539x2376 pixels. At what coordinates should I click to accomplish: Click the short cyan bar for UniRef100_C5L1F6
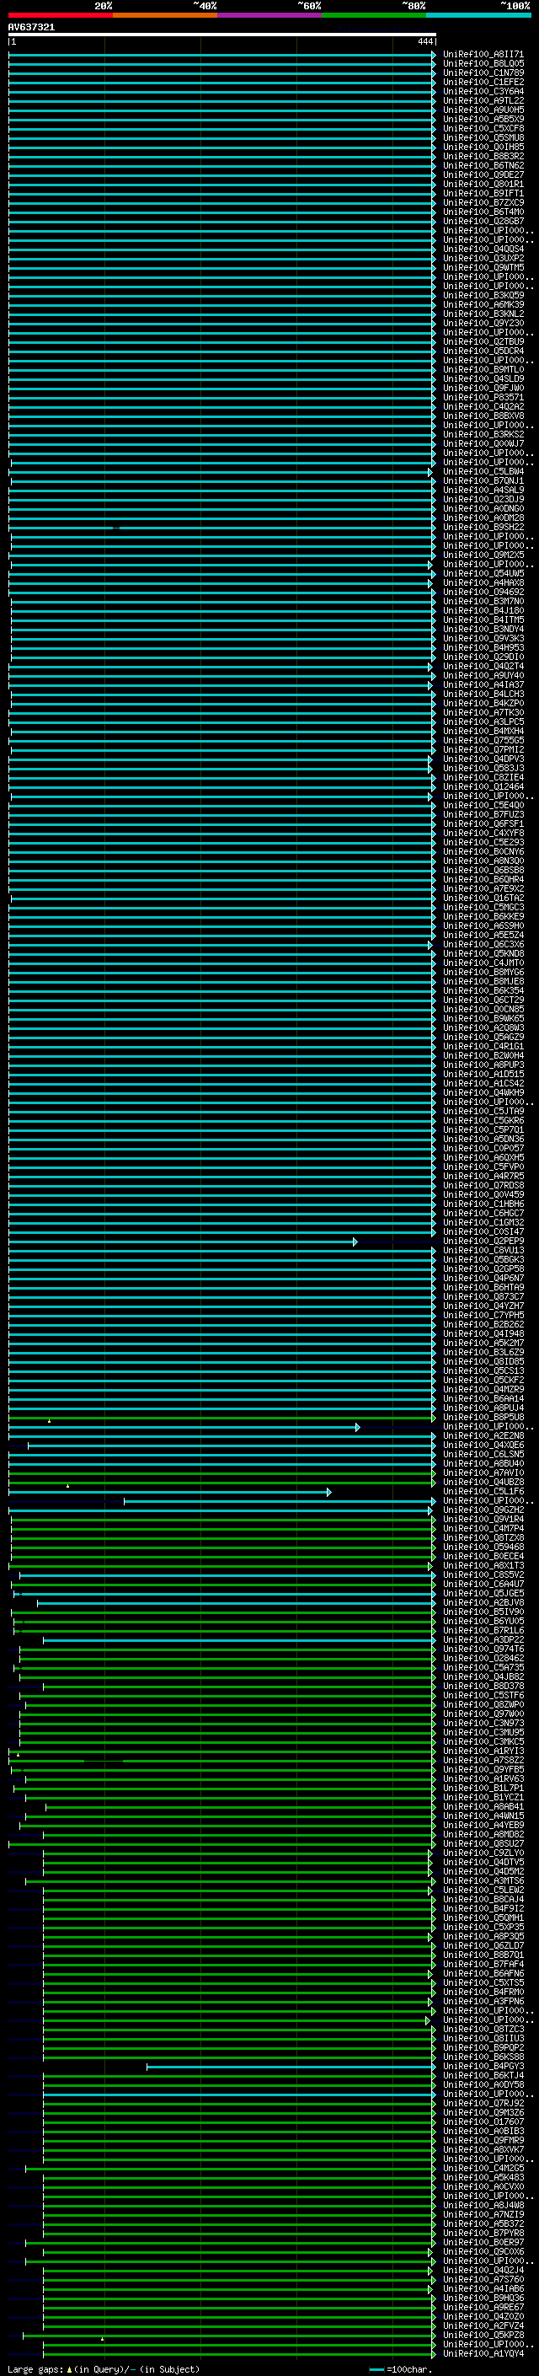pos(169,1492)
